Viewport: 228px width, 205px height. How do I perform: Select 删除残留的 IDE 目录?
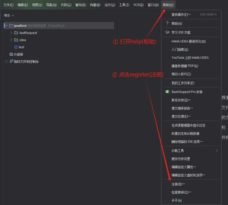(x=191, y=142)
